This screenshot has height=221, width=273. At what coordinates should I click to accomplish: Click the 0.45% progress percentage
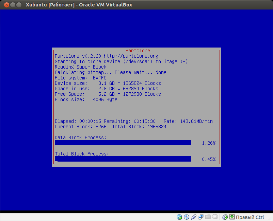[x=209, y=159]
